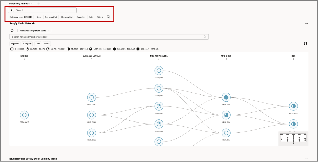
Task: Refresh the Supply Chain Network view
Action: (x=12, y=31)
